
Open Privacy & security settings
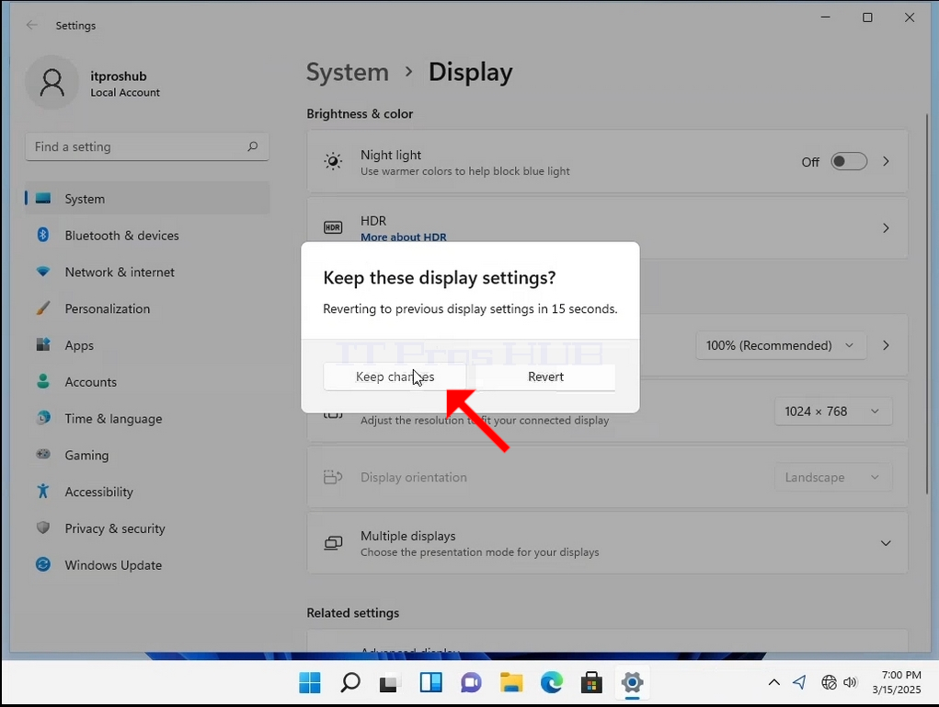[x=147, y=527]
